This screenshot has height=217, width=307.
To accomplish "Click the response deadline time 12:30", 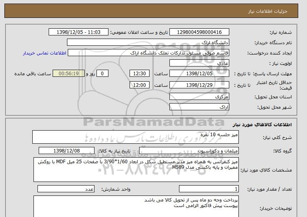I will [x=140, y=74].
